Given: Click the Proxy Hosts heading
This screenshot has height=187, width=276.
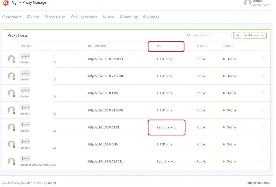Looking at the screenshot, I should coord(18,35).
